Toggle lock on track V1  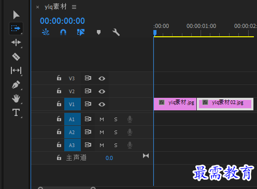coord(59,104)
